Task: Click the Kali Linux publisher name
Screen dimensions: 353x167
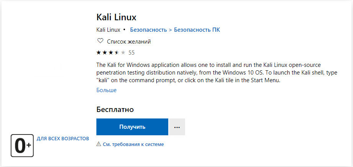Action: [108, 30]
